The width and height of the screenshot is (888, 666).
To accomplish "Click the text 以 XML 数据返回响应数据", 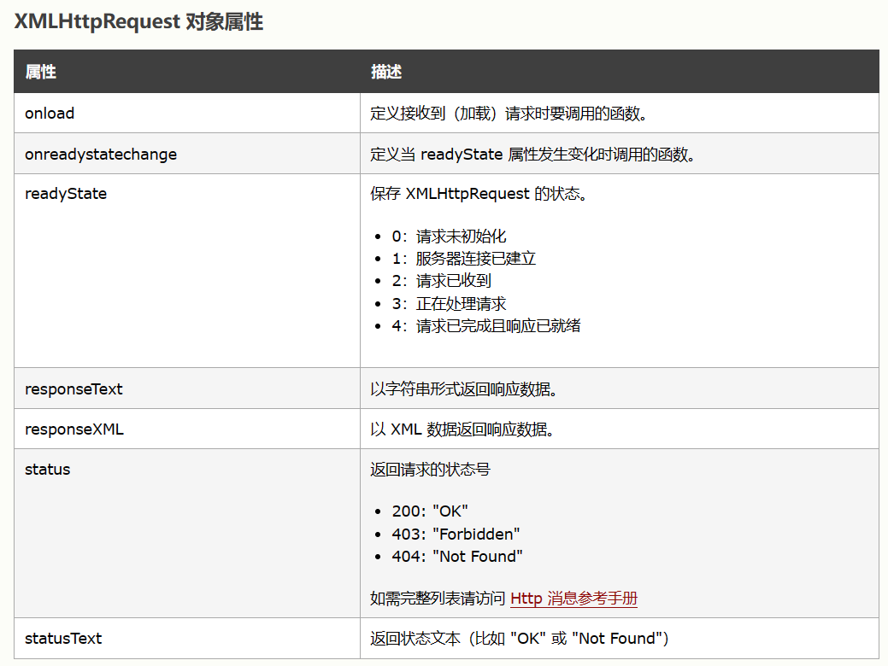I will 462,429.
